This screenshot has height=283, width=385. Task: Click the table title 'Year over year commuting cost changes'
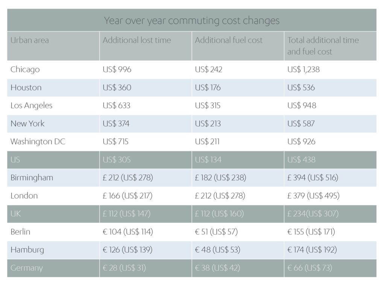pyautogui.click(x=192, y=20)
